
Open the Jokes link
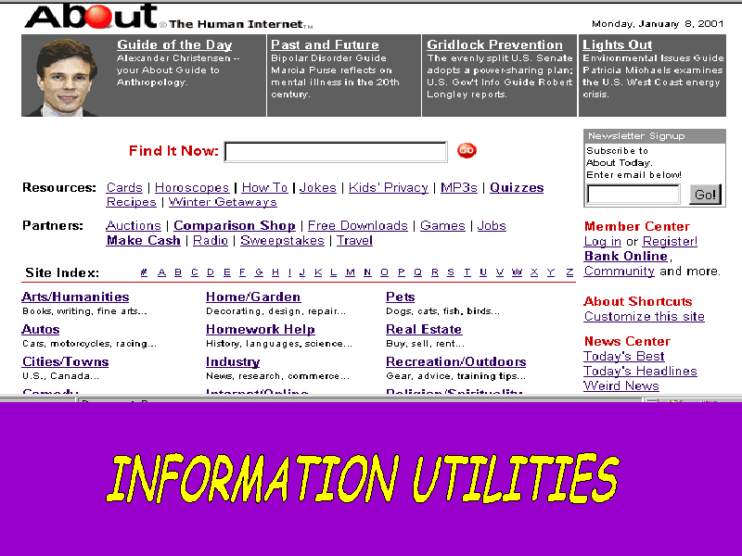click(x=317, y=188)
